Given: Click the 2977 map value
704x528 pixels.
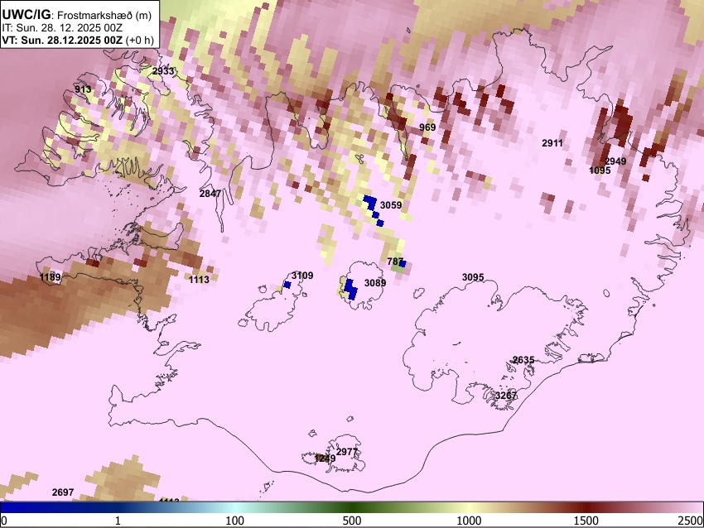Looking at the screenshot, I should click(347, 452).
